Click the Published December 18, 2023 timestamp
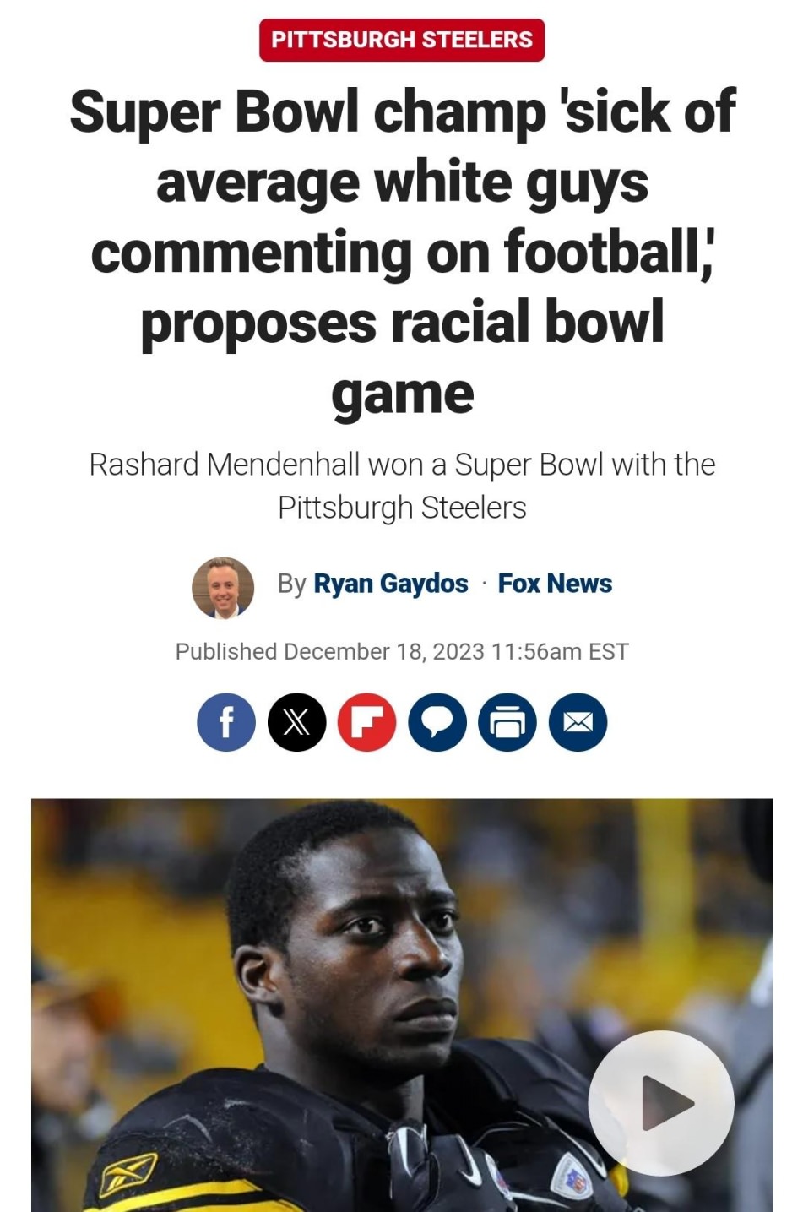The width and height of the screenshot is (803, 1212). 402,652
